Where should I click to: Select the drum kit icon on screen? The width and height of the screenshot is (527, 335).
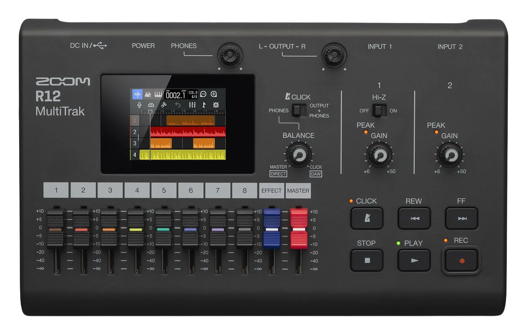(x=148, y=94)
